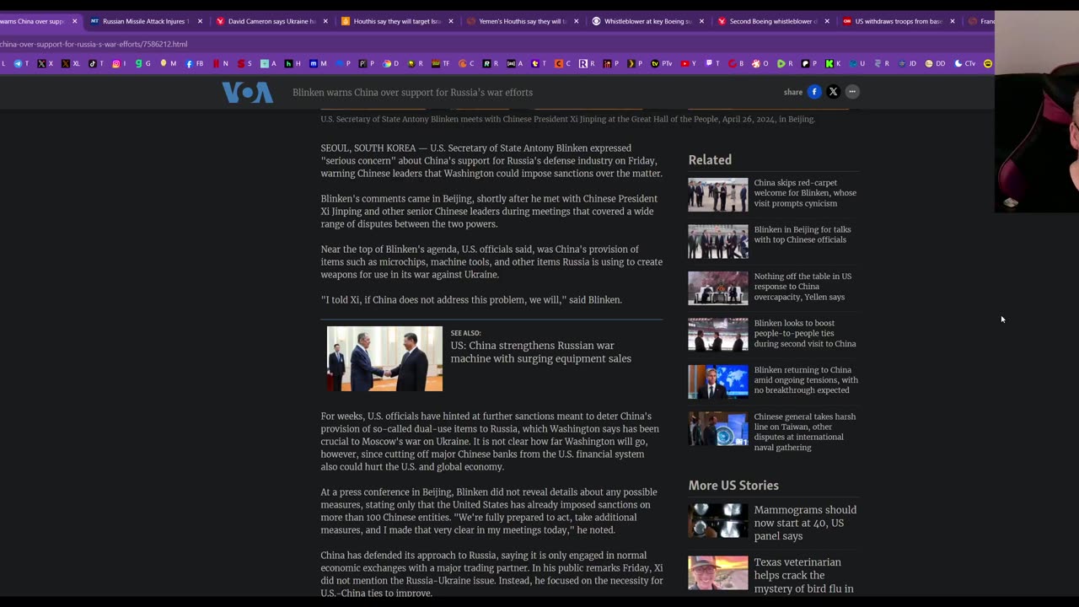The height and width of the screenshot is (607, 1079).
Task: Open the PTv bookmark
Action: click(x=661, y=63)
